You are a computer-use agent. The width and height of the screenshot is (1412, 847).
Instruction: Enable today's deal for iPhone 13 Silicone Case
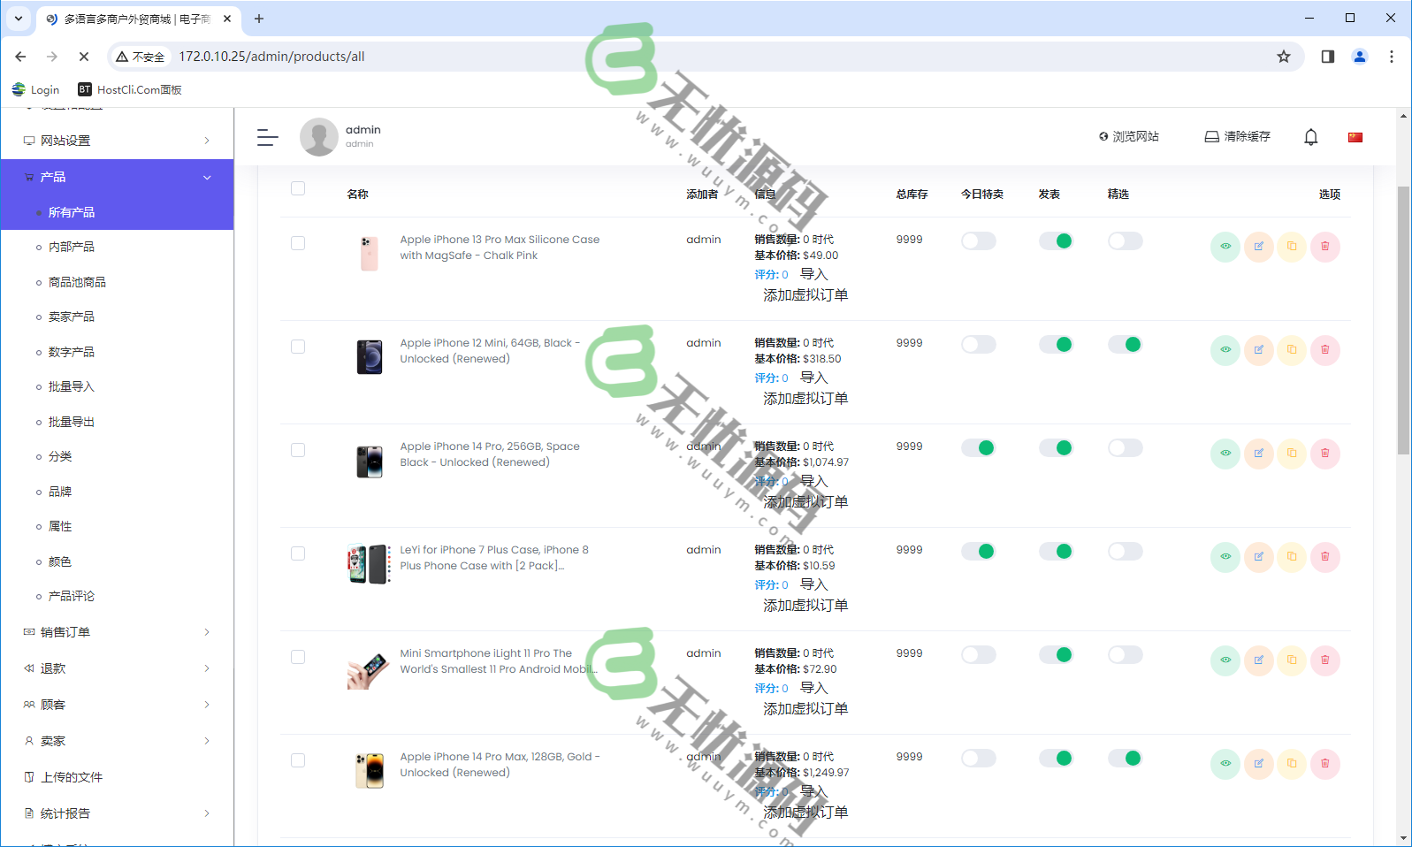(x=978, y=241)
